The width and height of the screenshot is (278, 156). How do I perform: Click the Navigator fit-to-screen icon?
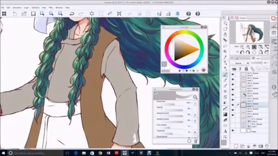click(x=254, y=47)
